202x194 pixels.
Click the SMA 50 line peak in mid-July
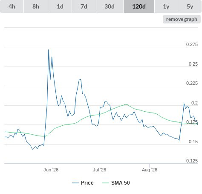[126, 104]
